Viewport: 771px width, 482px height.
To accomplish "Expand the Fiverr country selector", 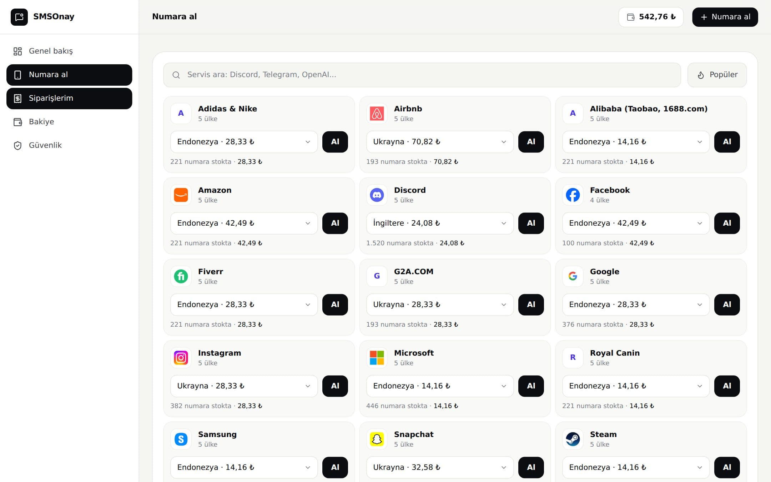I will (244, 305).
